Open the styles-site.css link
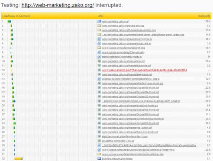Image resolution: width=213 pixels, height=161 pixels. point(123,26)
